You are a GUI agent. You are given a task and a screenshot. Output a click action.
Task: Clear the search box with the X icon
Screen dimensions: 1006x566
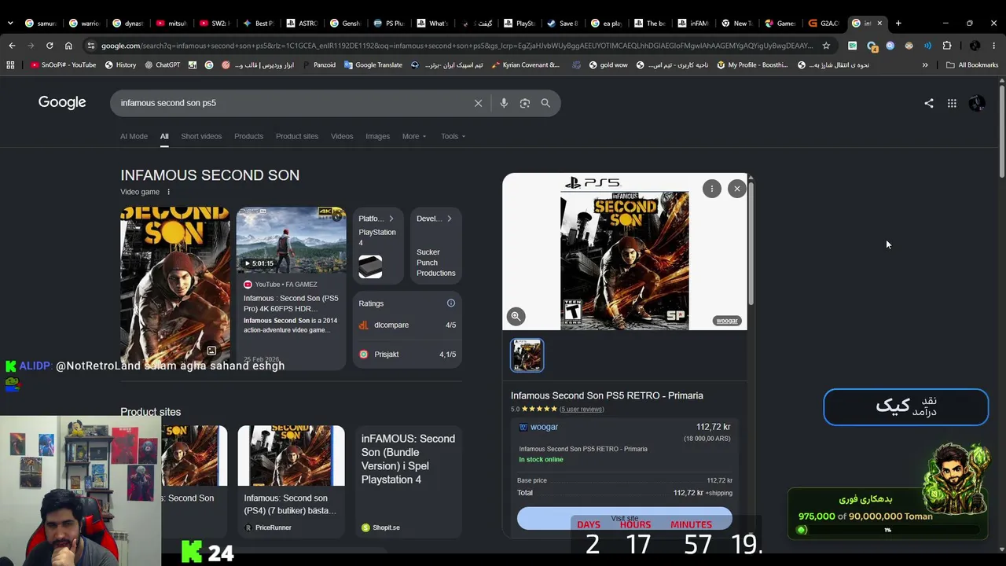(478, 103)
